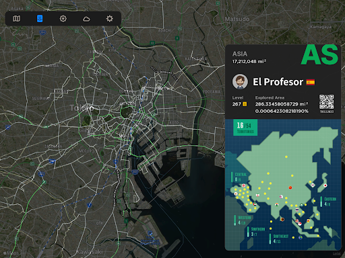345x258 pixels.
Task: Tap the Japan flag marker on Asia map
Action: [x=325, y=185]
